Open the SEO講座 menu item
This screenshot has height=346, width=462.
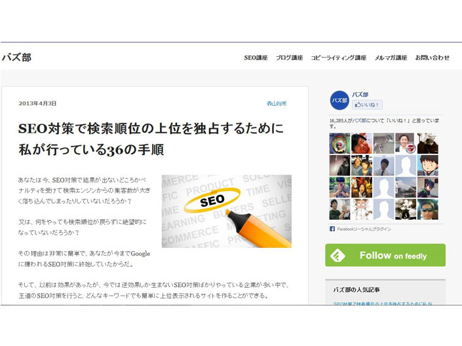(x=256, y=58)
